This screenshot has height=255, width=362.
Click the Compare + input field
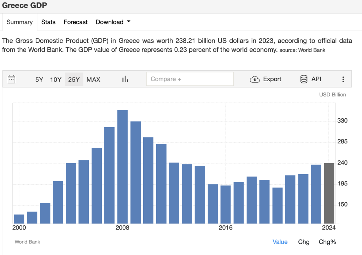190,79
